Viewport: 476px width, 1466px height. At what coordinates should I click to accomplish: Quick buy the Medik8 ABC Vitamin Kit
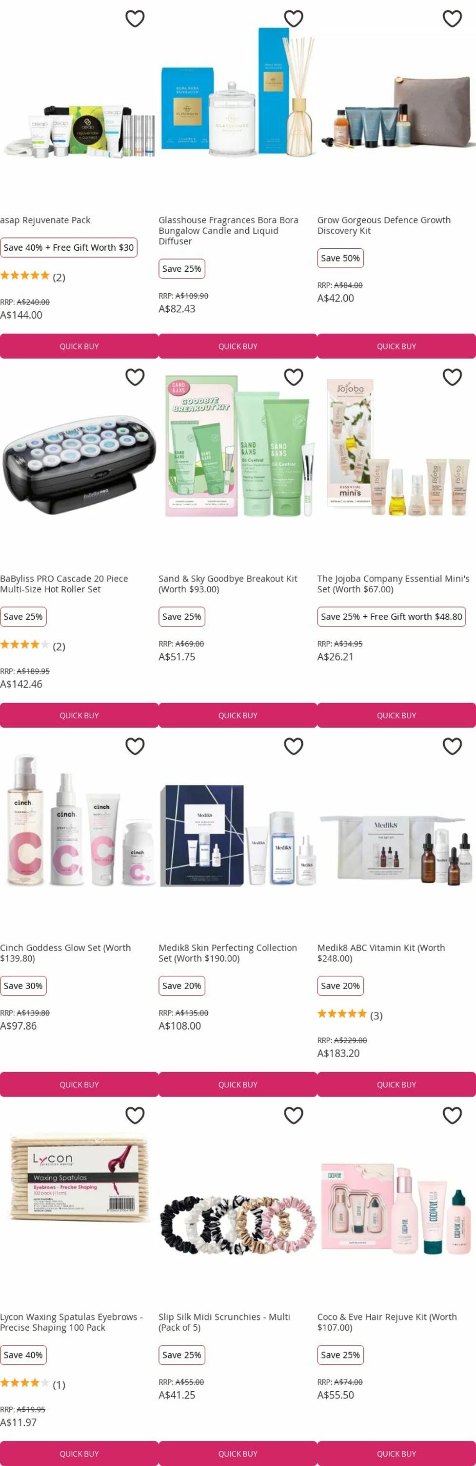pos(397,1085)
